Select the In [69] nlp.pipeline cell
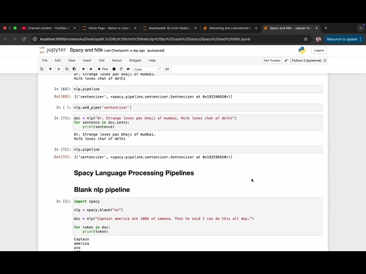The image size is (366, 274). (197, 89)
